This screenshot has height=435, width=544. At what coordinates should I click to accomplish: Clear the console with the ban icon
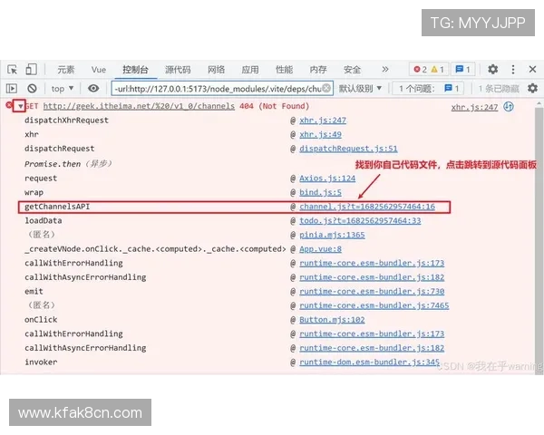pos(32,89)
